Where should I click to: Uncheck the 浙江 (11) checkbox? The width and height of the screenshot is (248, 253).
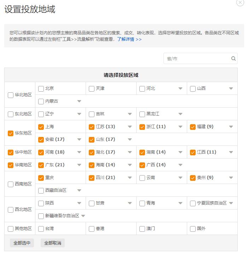coord(142,127)
